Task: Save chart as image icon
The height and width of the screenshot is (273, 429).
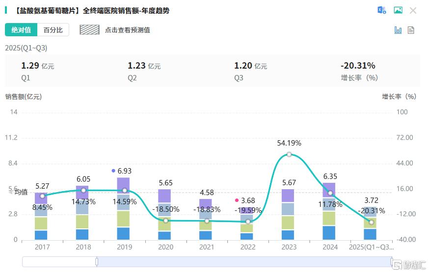Action: (x=398, y=10)
